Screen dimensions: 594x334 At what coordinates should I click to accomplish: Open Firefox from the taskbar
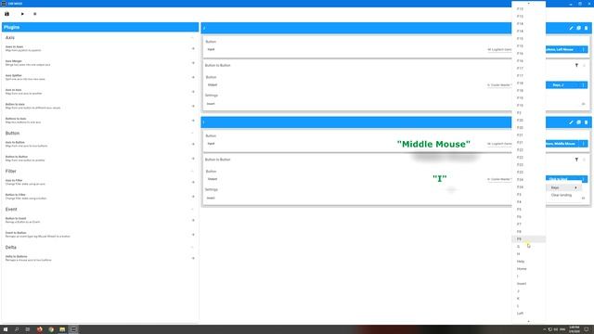(39, 329)
